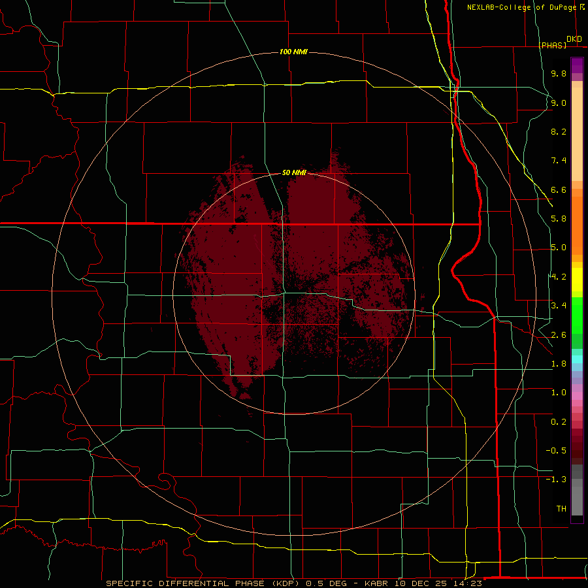588x588 pixels.
Task: Click the DKD label above the color scale
Action: click(574, 39)
